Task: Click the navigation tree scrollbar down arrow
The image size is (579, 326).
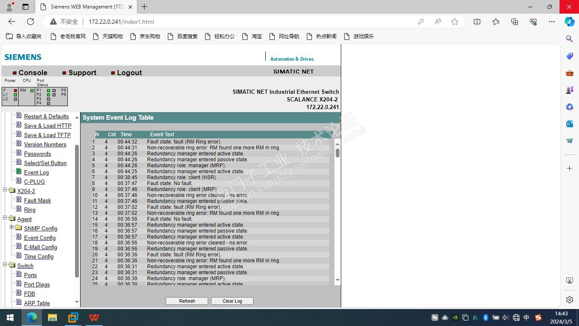Action: tap(77, 302)
